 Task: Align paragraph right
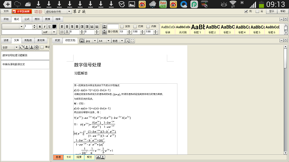coord(72,27)
